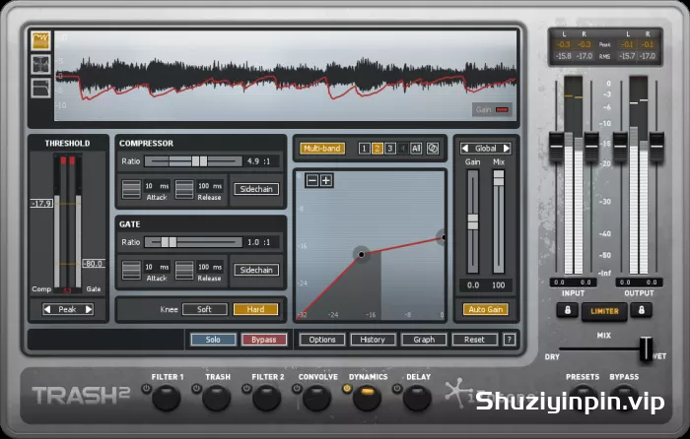Image resolution: width=690 pixels, height=439 pixels.
Task: Open the compressor Sidechain settings
Action: click(256, 189)
